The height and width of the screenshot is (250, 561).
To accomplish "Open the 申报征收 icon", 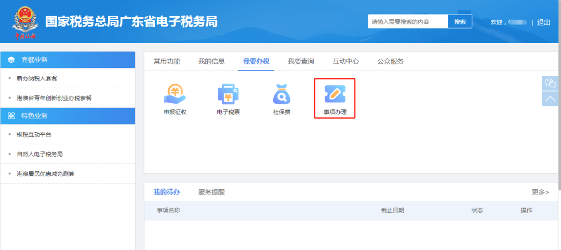I will pyautogui.click(x=175, y=100).
